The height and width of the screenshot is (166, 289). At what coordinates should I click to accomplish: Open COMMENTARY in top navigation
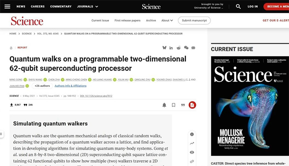[x=61, y=7]
